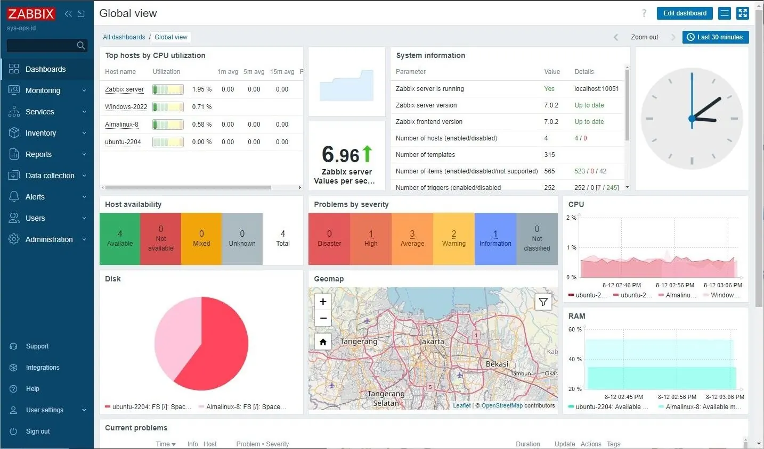Expand the Services menu chevron
The width and height of the screenshot is (764, 449).
click(x=84, y=112)
